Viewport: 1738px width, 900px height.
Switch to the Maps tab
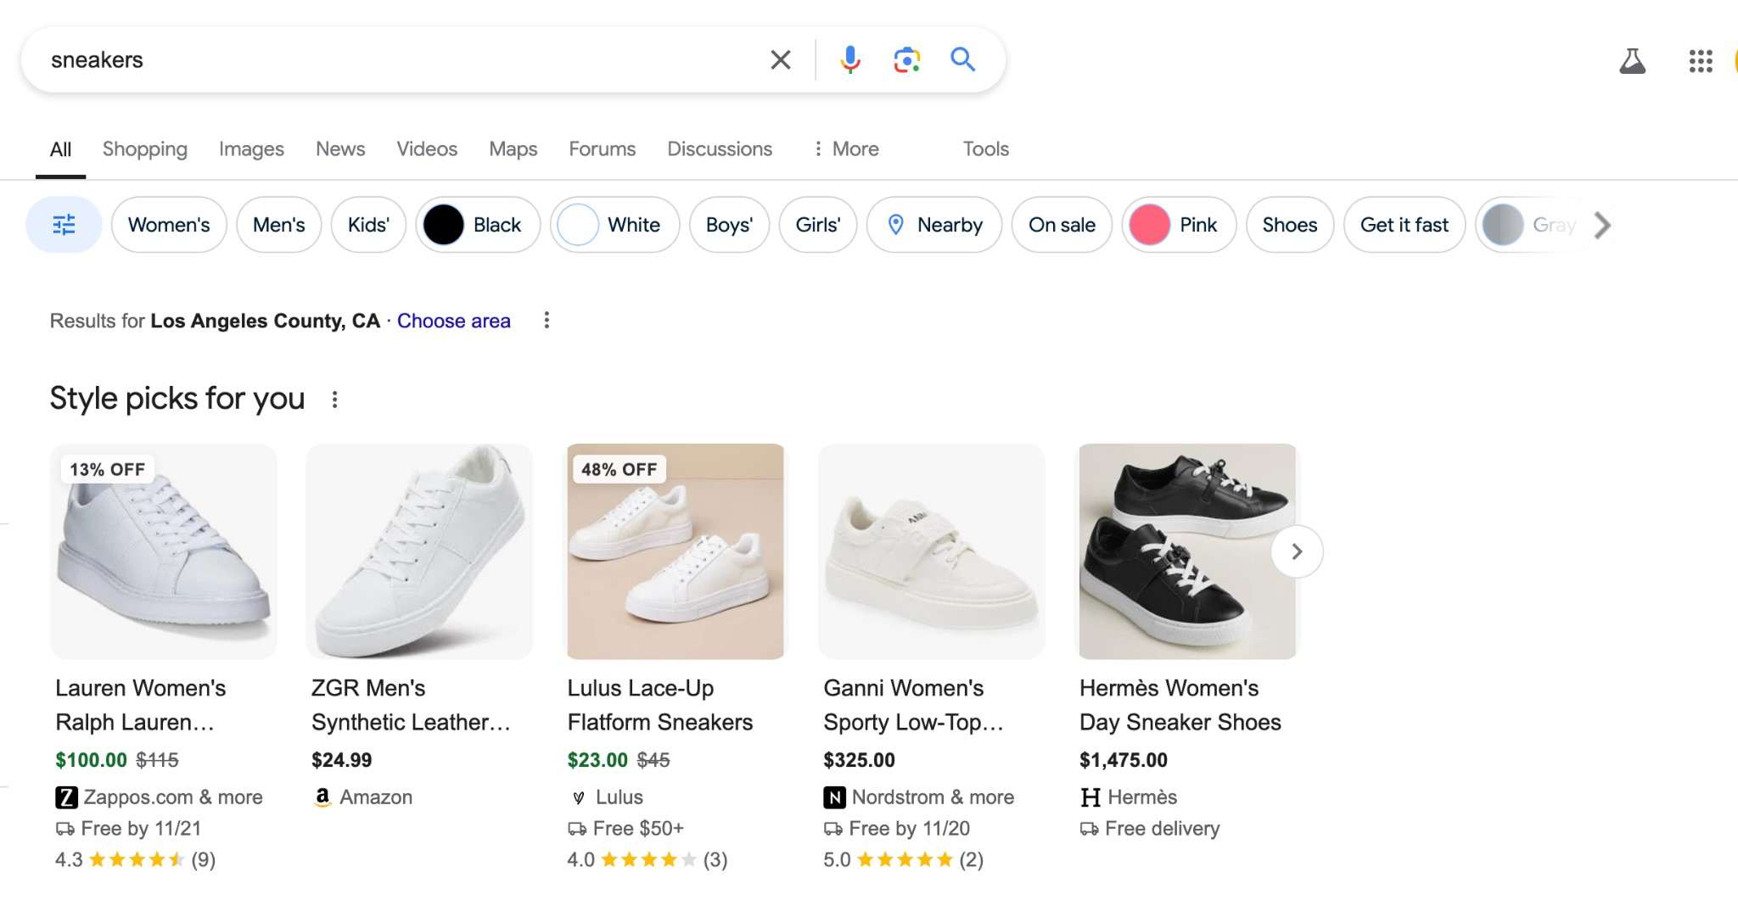(x=513, y=149)
